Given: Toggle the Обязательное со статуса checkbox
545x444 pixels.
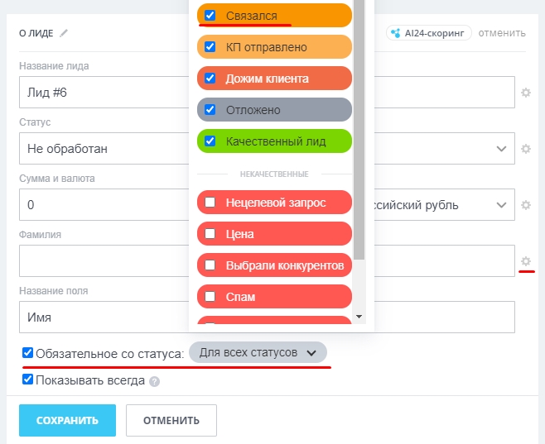Looking at the screenshot, I should 28,353.
